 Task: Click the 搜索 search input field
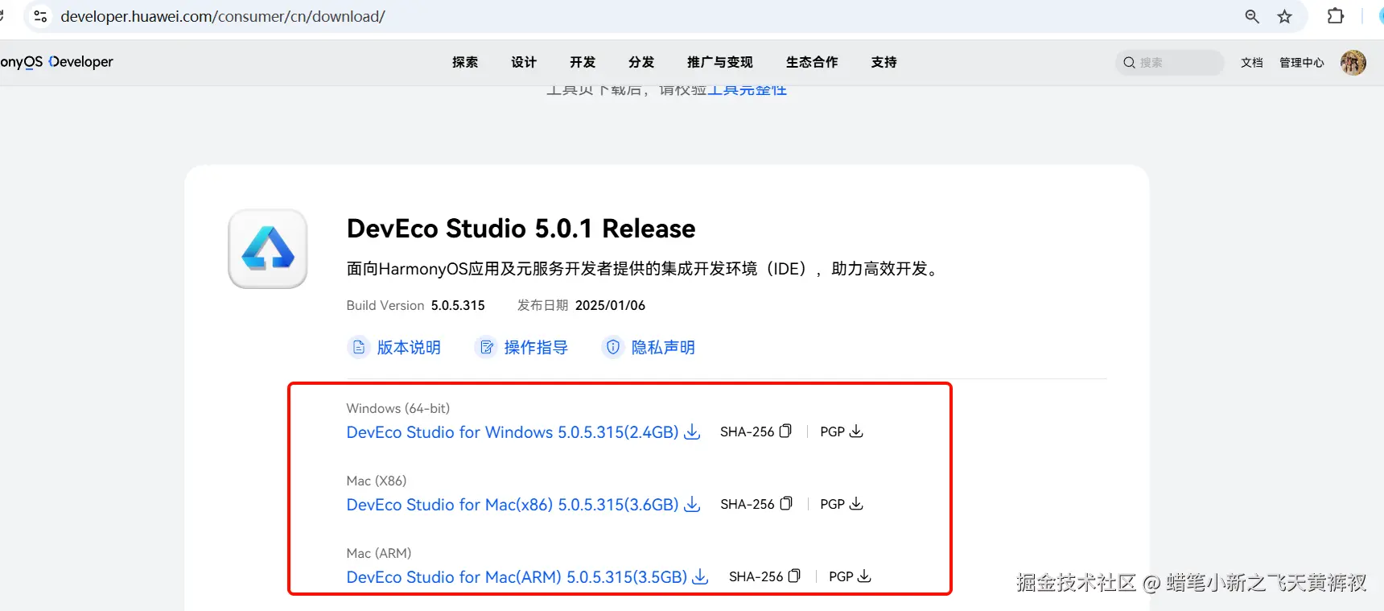(x=1170, y=62)
